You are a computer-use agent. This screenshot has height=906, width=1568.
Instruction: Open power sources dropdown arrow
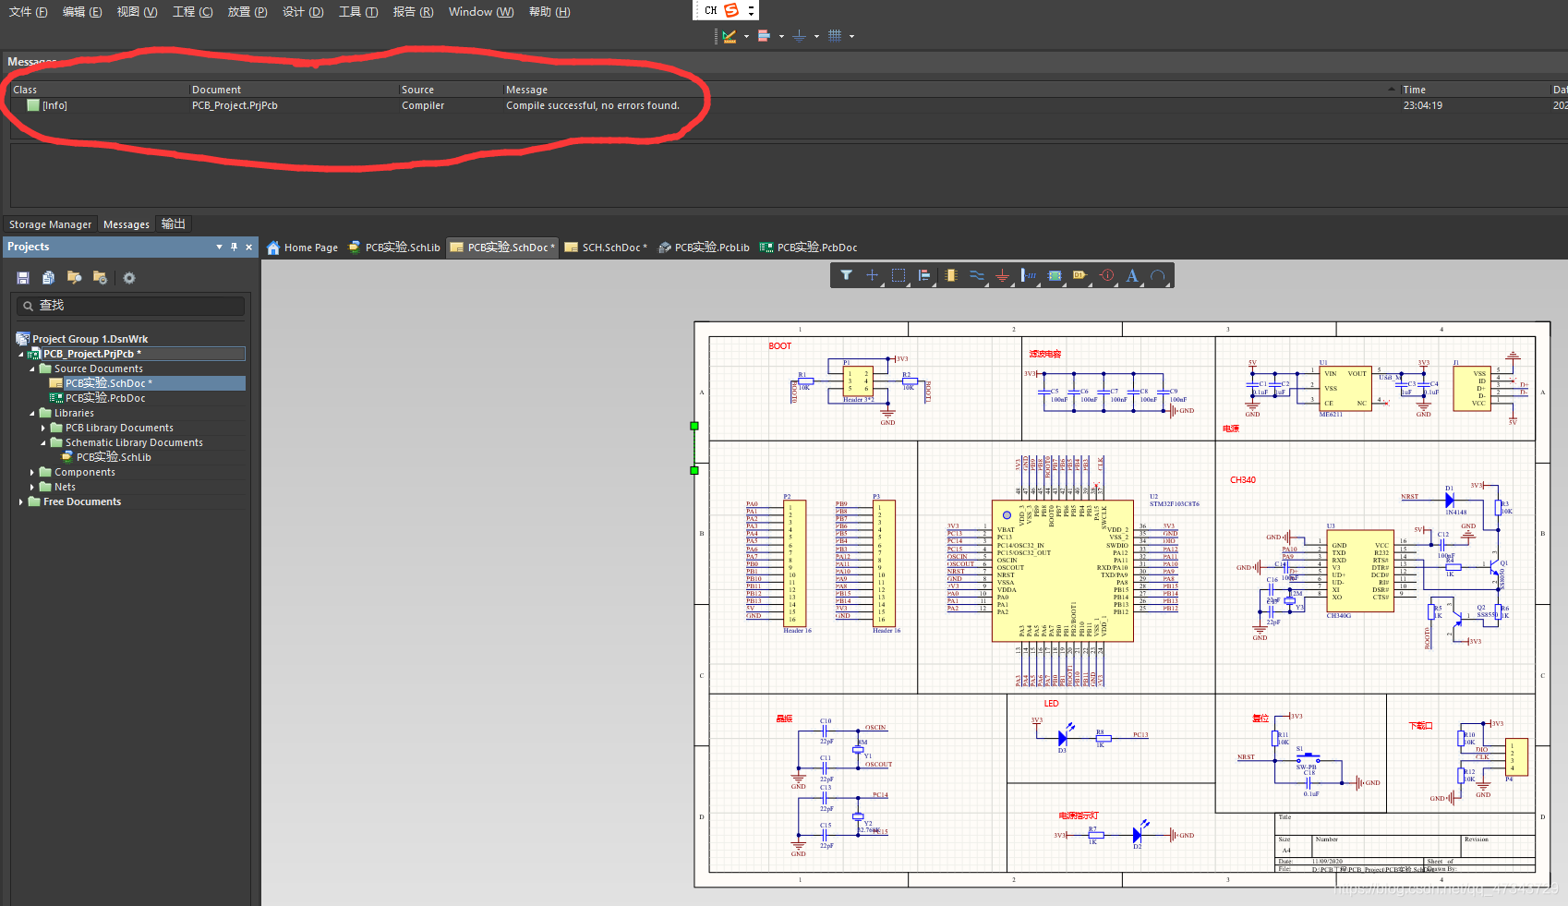(x=816, y=37)
